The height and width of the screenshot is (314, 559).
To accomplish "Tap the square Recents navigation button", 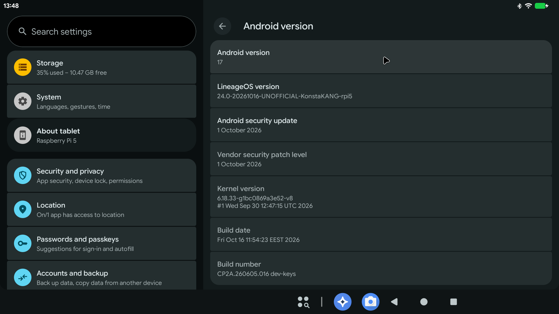I will coord(454,302).
